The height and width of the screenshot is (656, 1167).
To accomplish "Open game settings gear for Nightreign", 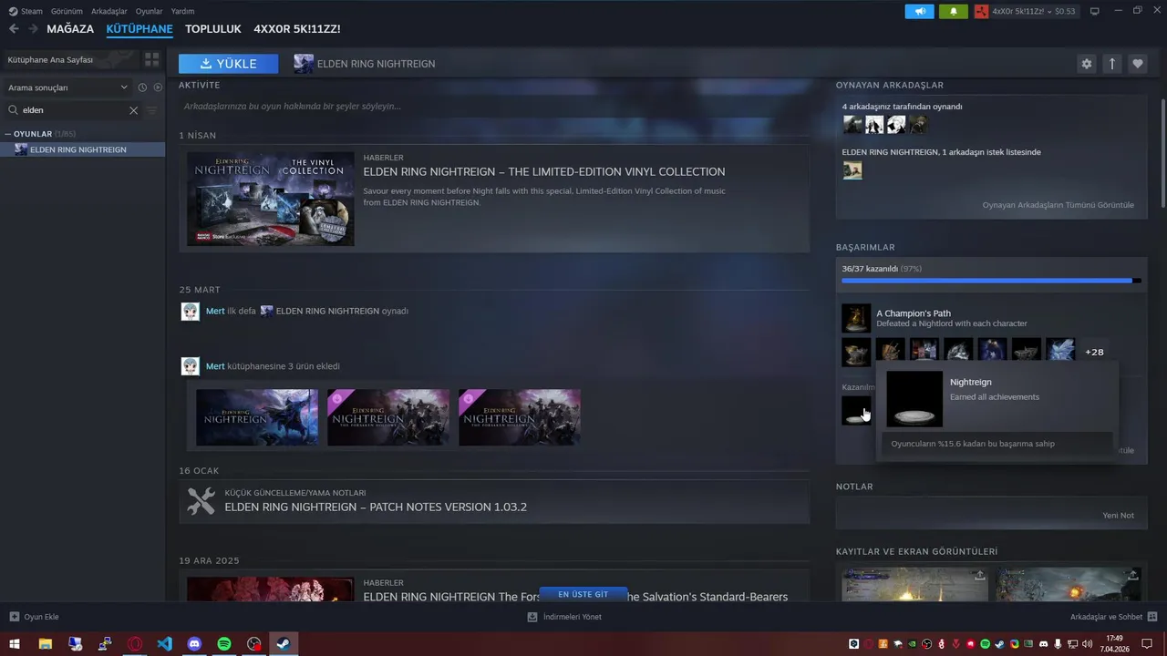I will click(x=1086, y=64).
